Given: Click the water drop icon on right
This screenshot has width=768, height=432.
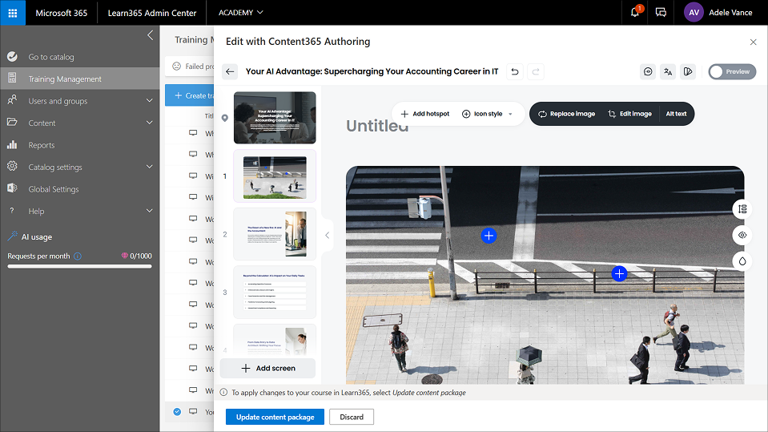Looking at the screenshot, I should [743, 261].
